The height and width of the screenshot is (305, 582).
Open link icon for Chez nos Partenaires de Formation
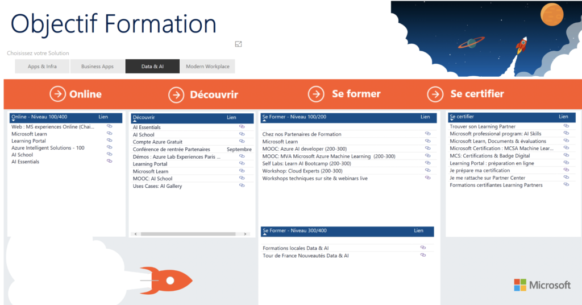pyautogui.click(x=427, y=134)
